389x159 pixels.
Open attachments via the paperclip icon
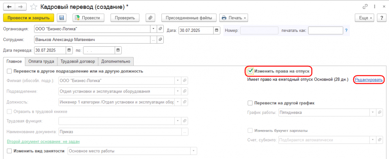pos(150,18)
